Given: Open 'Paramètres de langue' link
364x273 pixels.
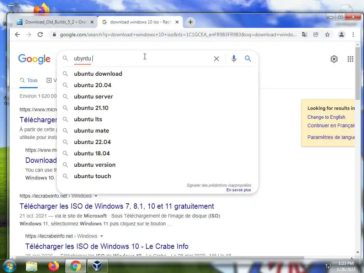Looking at the screenshot, I should pos(331,137).
